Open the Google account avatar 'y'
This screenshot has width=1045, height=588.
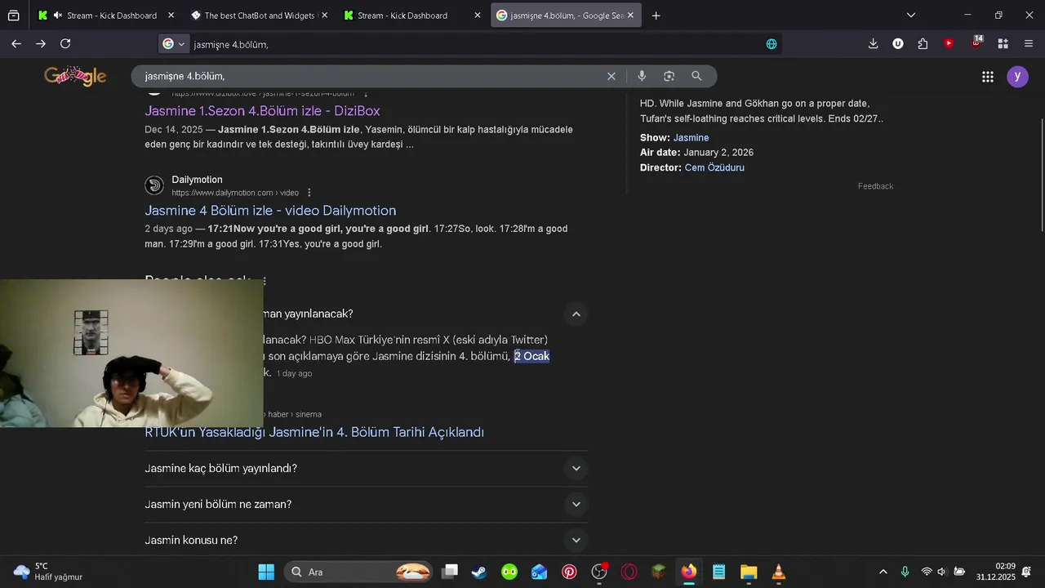click(x=1017, y=77)
